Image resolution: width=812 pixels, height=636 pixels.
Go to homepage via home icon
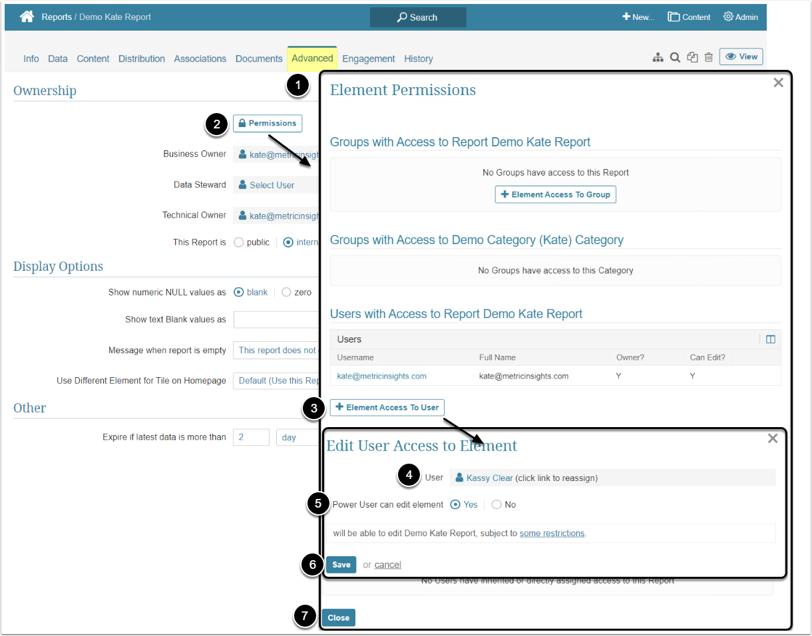(27, 17)
